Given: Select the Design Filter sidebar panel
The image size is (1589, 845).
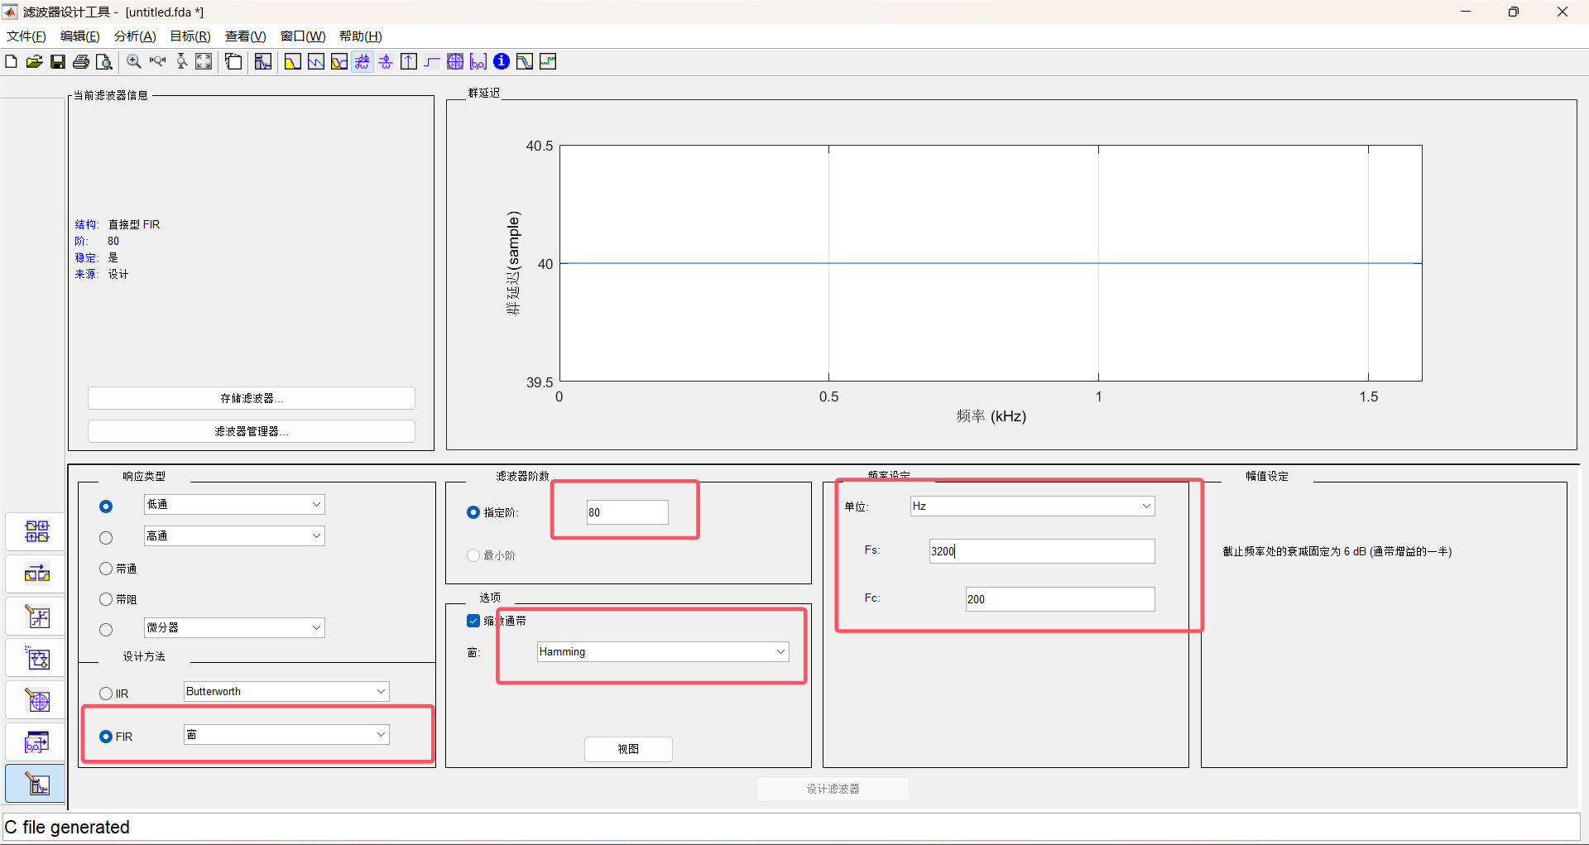Looking at the screenshot, I should click(36, 785).
